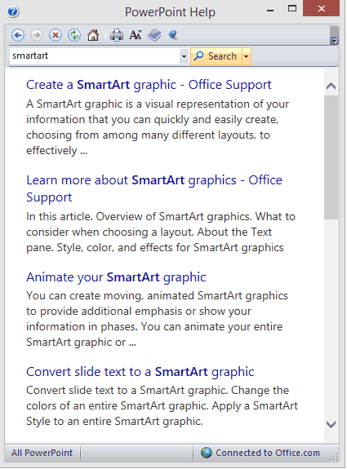Stop loading with the red X icon
The width and height of the screenshot is (347, 469).
pos(56,35)
